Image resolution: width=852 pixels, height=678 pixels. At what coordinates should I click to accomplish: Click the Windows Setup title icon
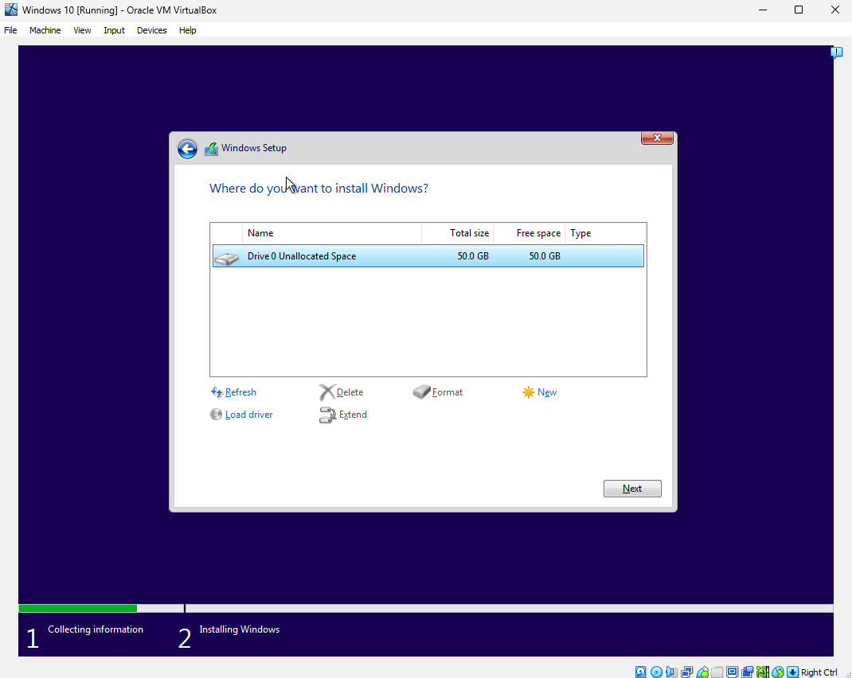click(x=211, y=148)
